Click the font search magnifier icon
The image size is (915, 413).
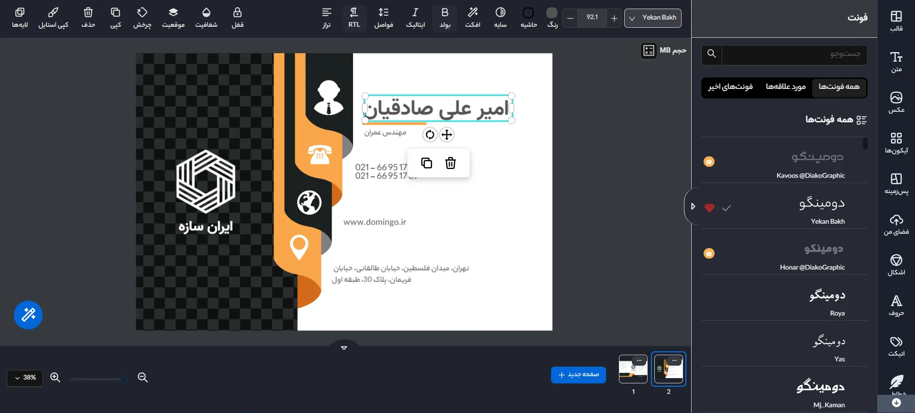712,54
